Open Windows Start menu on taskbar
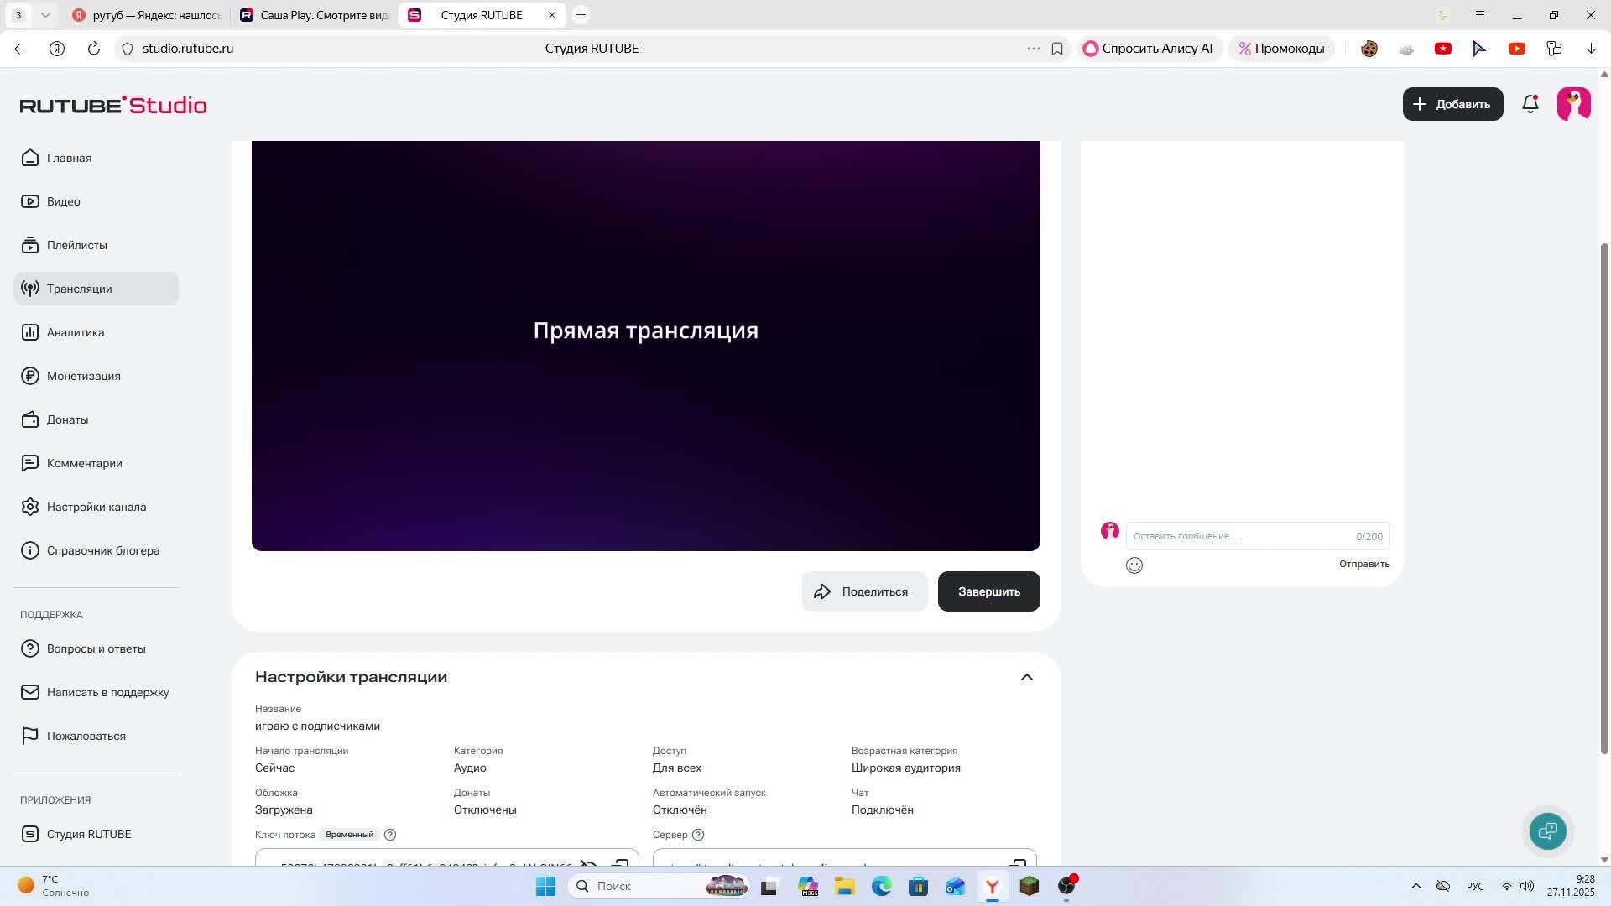The height and width of the screenshot is (906, 1611). [x=545, y=886]
